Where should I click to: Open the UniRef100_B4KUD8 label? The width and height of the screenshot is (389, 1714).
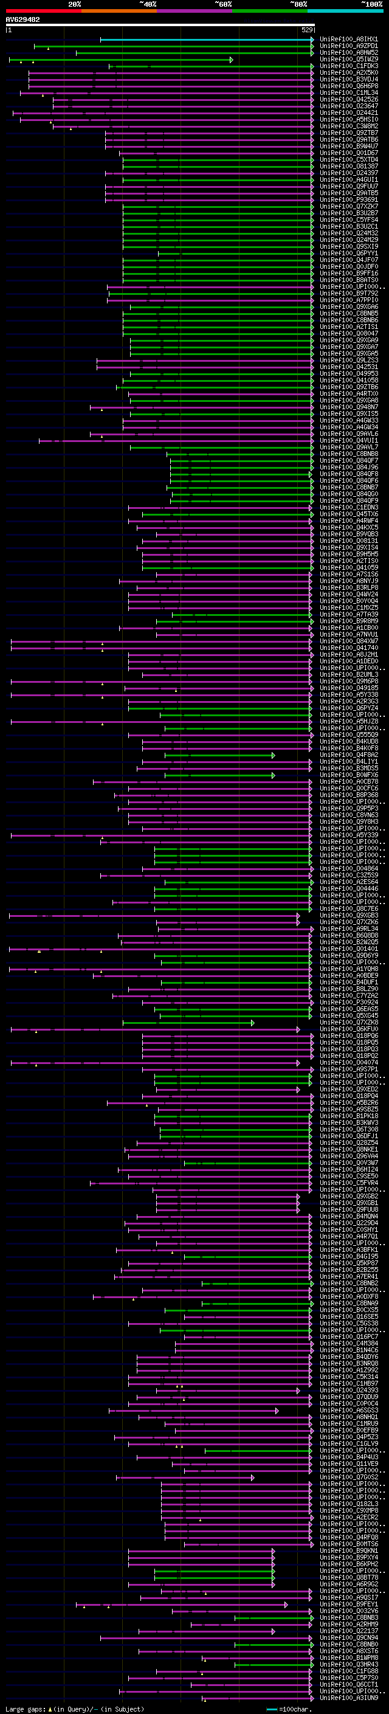pos(349,742)
